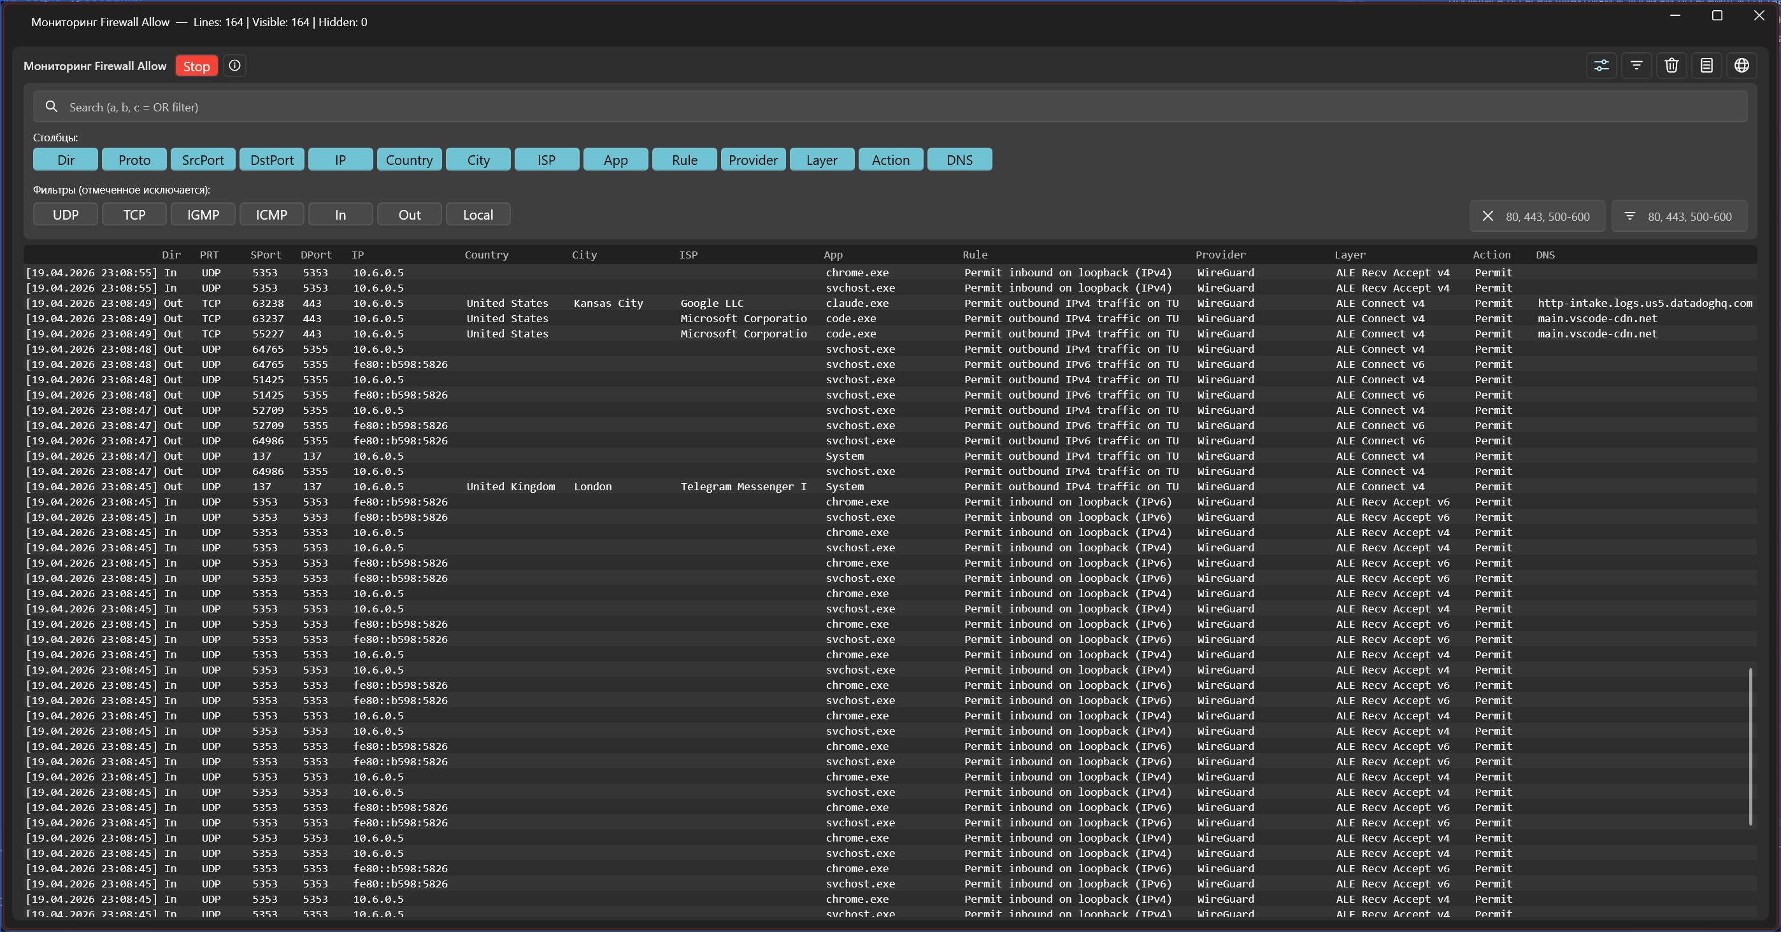1781x932 pixels.
Task: Clear the log with the trash icon
Action: pos(1672,66)
